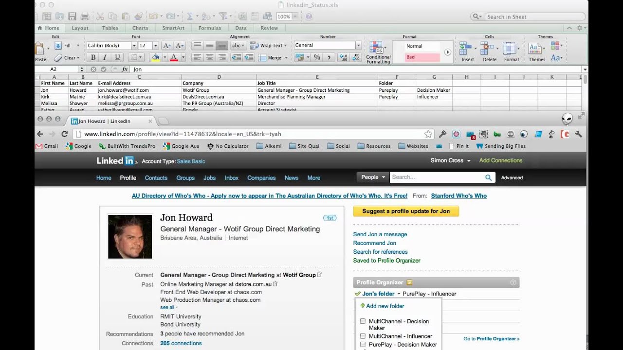This screenshot has height=350, width=623.
Task: Click the fill color paint bucket swatch
Action: click(156, 57)
